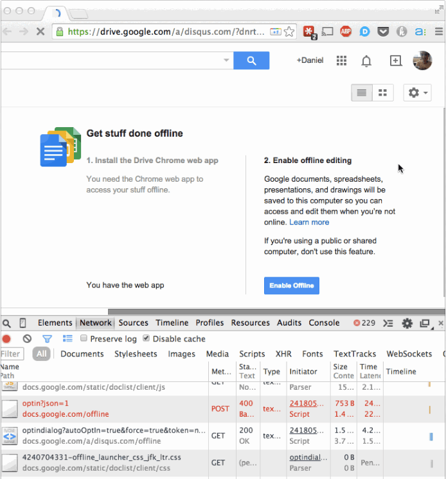Filter requests by Fonts

[312, 354]
